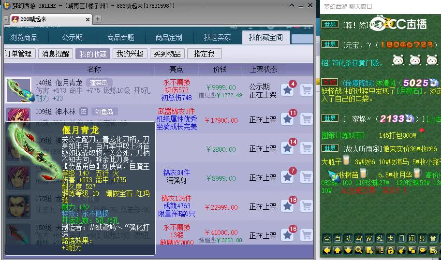
Task: Open a new tab with plus button
Action: point(97,19)
